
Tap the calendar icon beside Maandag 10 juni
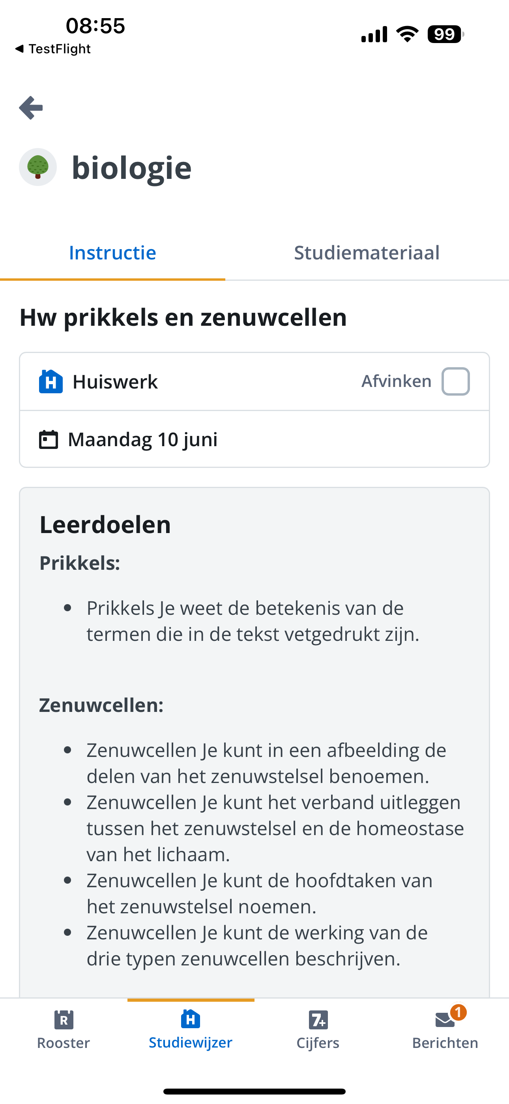(49, 439)
